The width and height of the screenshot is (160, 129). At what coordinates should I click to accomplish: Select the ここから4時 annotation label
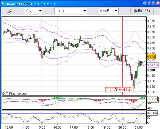click(x=118, y=89)
